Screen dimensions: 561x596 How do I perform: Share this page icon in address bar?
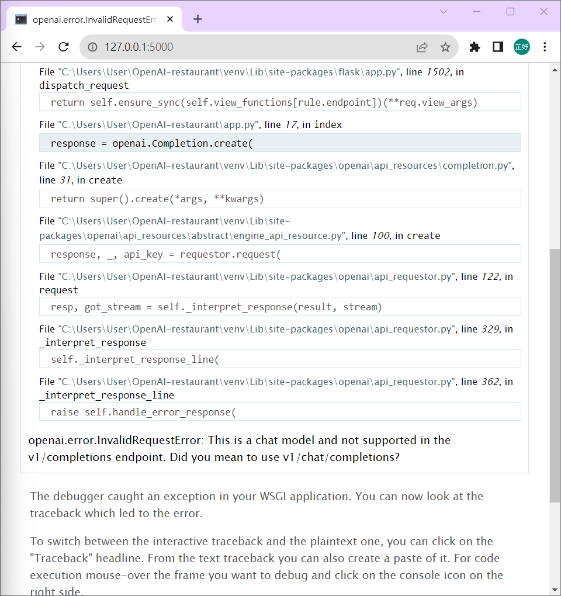tap(422, 47)
